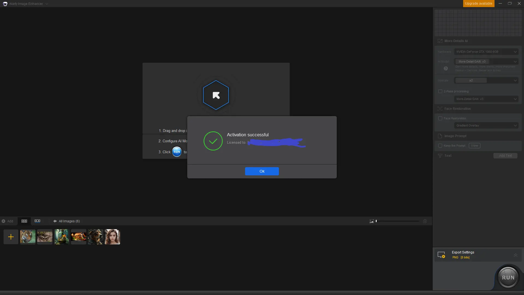Click the hexagon drop-image arrow icon

216,95
